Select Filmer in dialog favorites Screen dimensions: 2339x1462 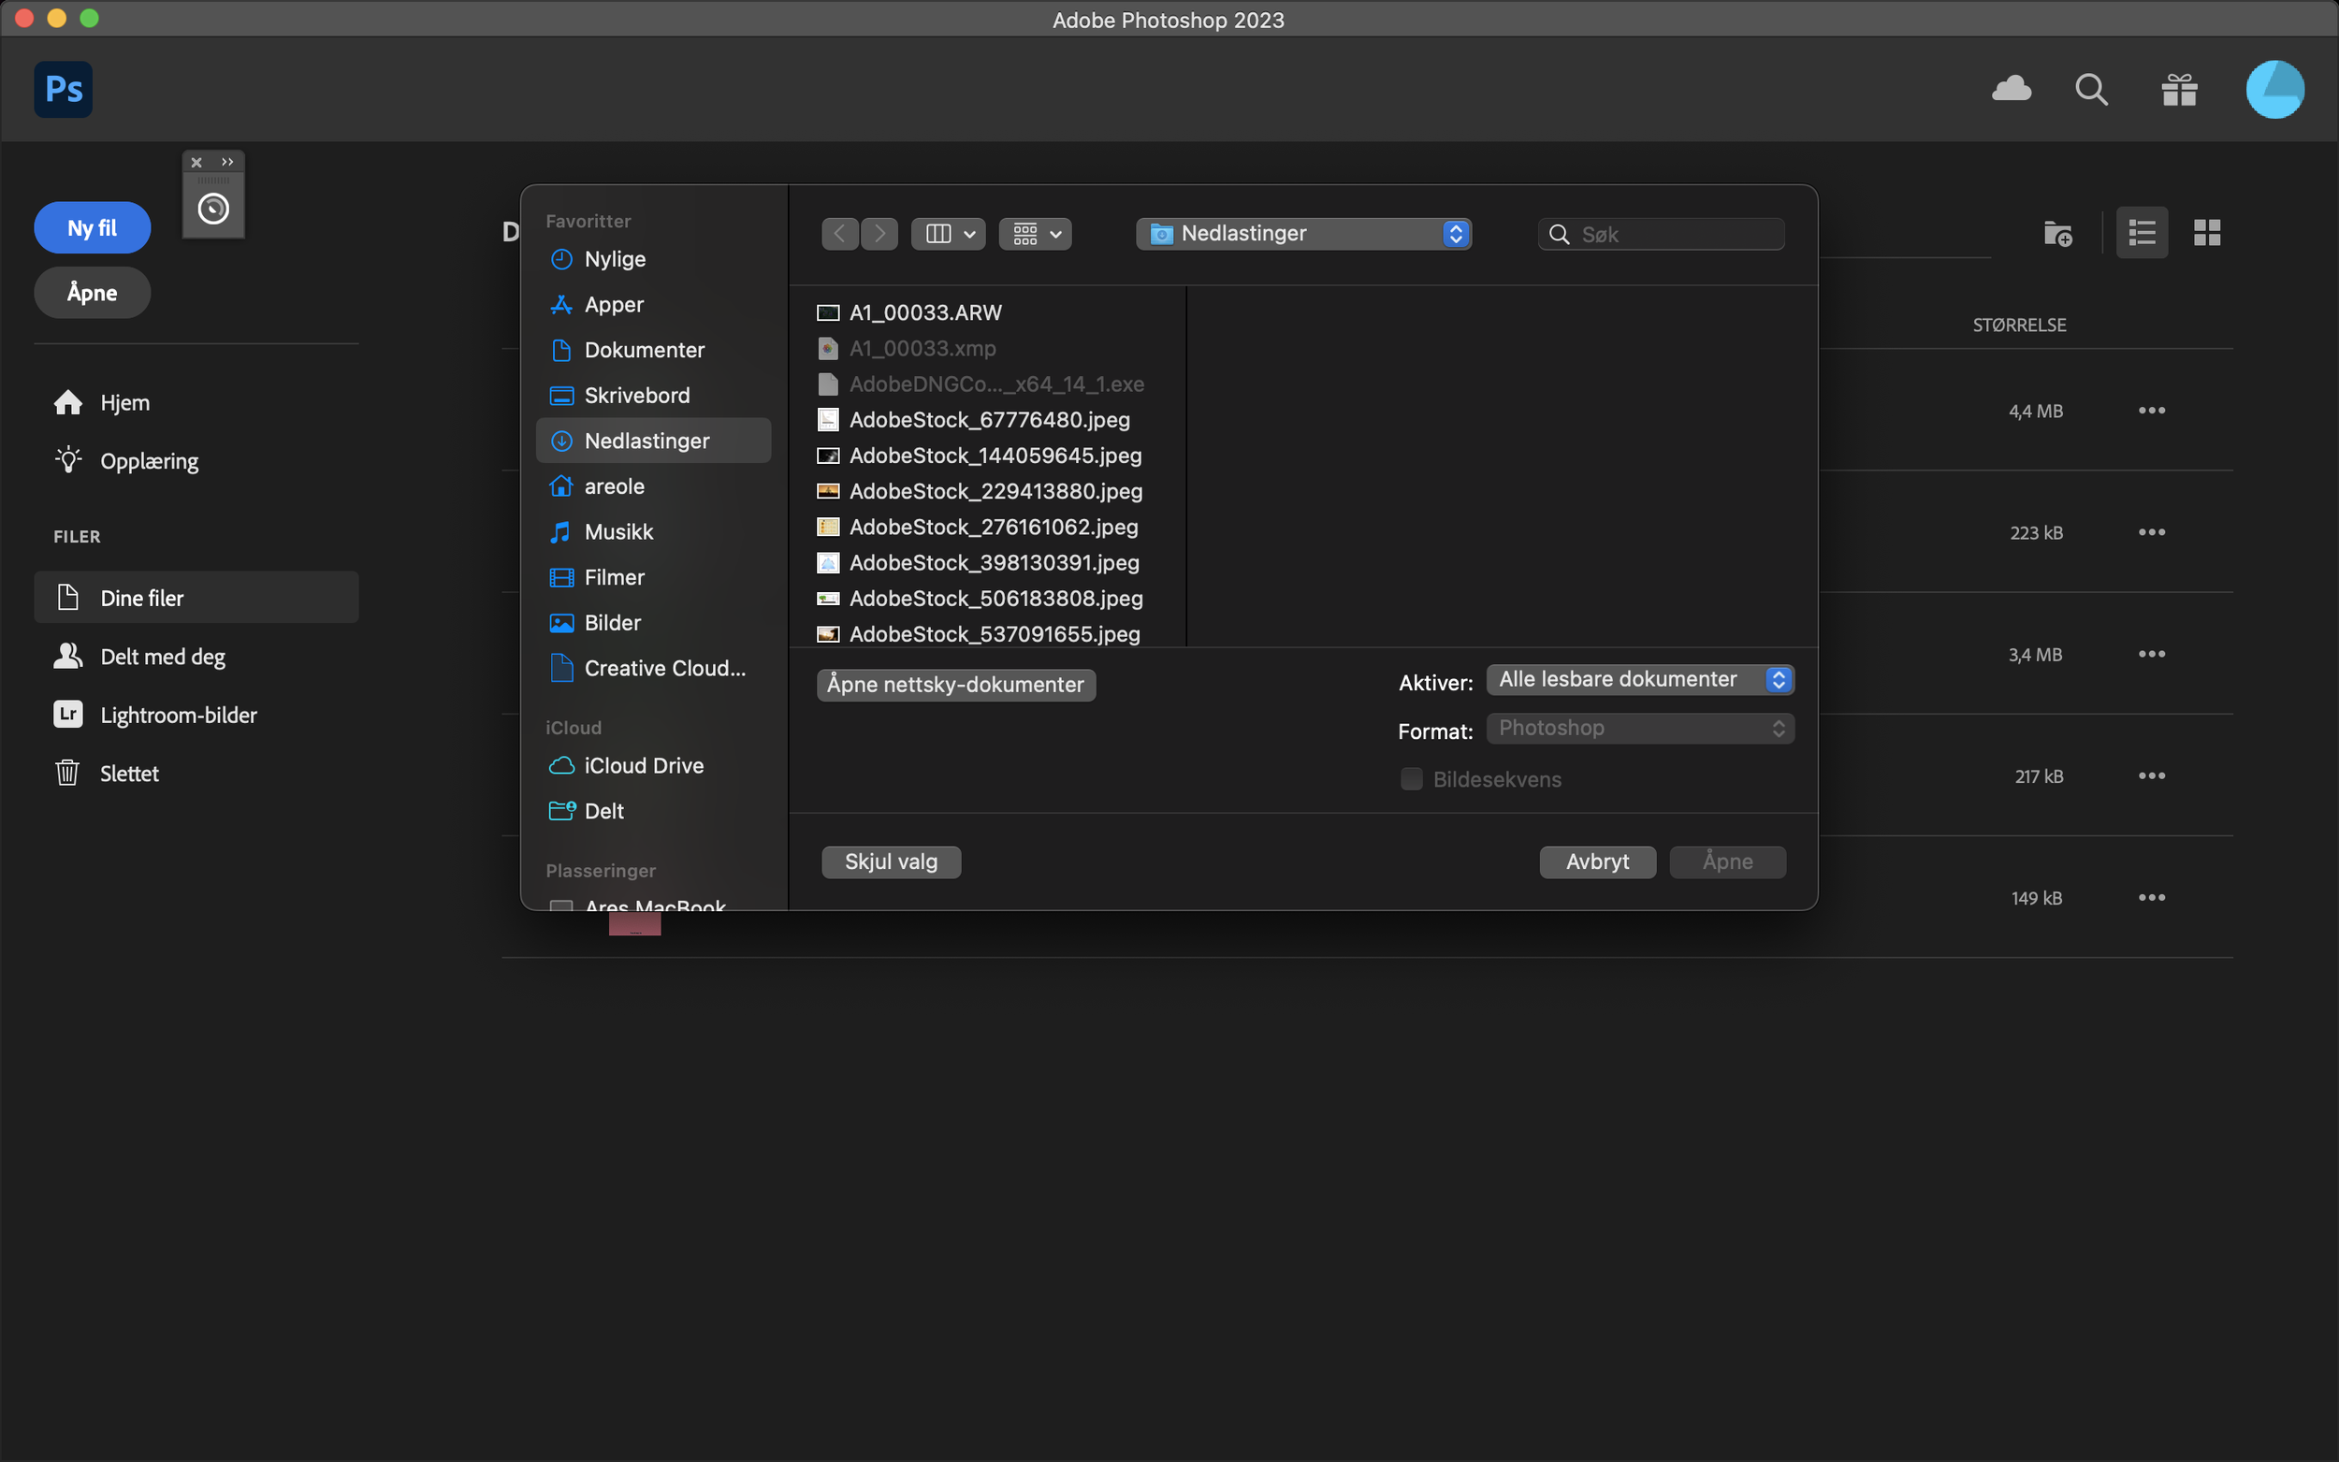653,577
